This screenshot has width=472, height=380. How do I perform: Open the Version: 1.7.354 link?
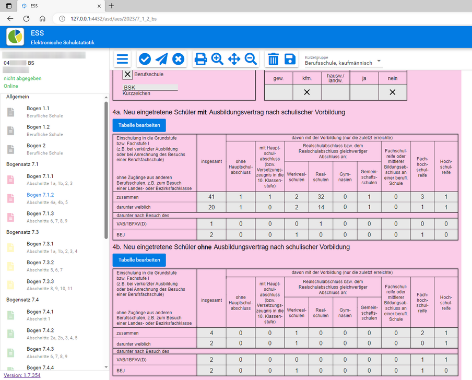22,375
